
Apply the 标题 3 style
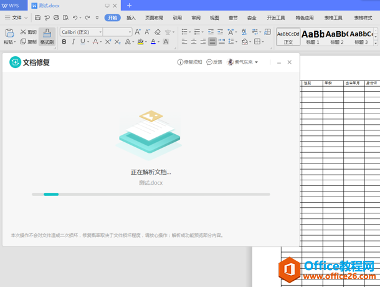point(361,37)
